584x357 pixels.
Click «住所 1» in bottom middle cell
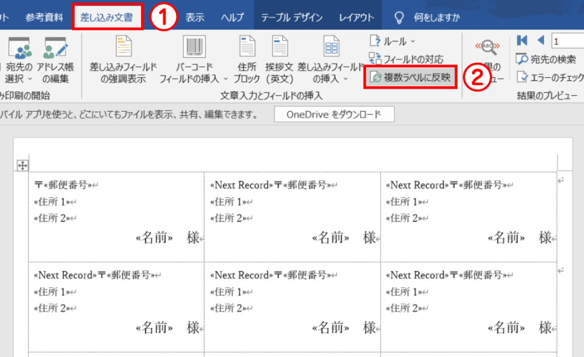coord(228,292)
